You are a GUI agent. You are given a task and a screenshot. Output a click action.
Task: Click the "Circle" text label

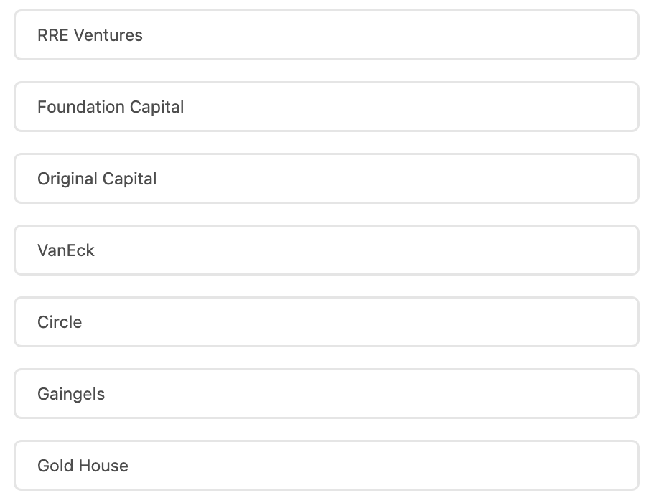60,322
